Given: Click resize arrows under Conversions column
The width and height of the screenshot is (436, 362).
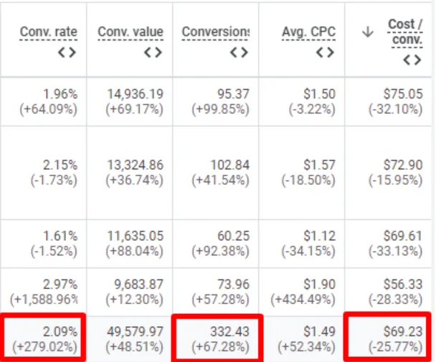Looking at the screenshot, I should [x=239, y=52].
